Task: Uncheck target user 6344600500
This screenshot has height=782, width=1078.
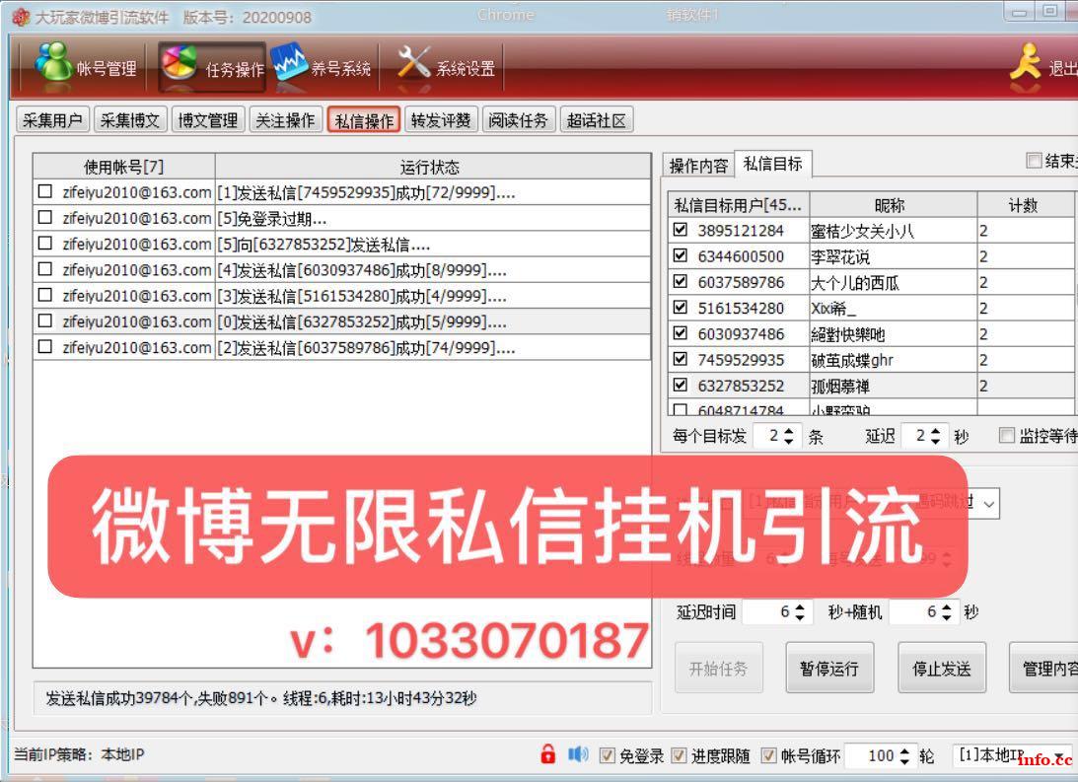Action: point(681,255)
